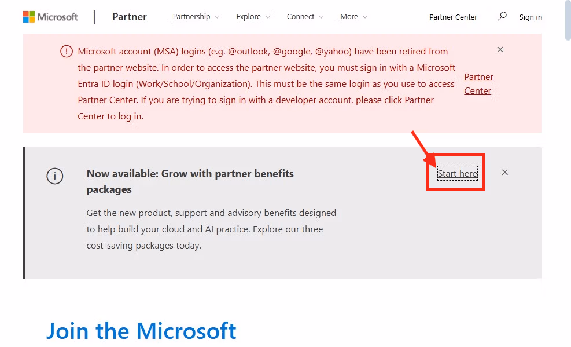Close the partner benefits packages banner
The height and width of the screenshot is (347, 571).
[505, 173]
